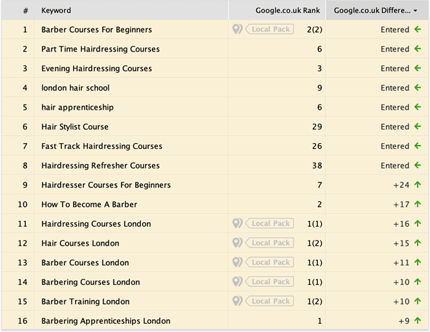Viewport: 430px width, 332px height.
Task: Sort by the Keyword column header
Action: 56,11
